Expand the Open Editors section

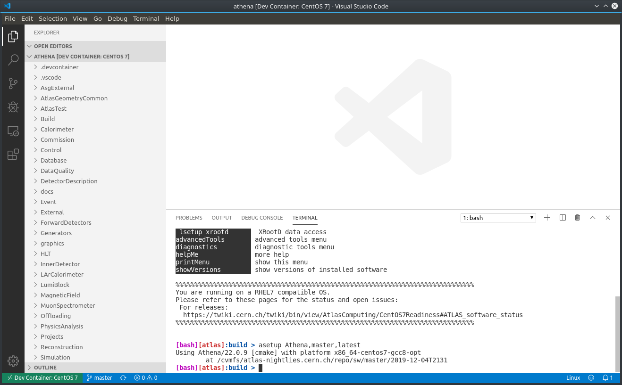click(x=95, y=46)
